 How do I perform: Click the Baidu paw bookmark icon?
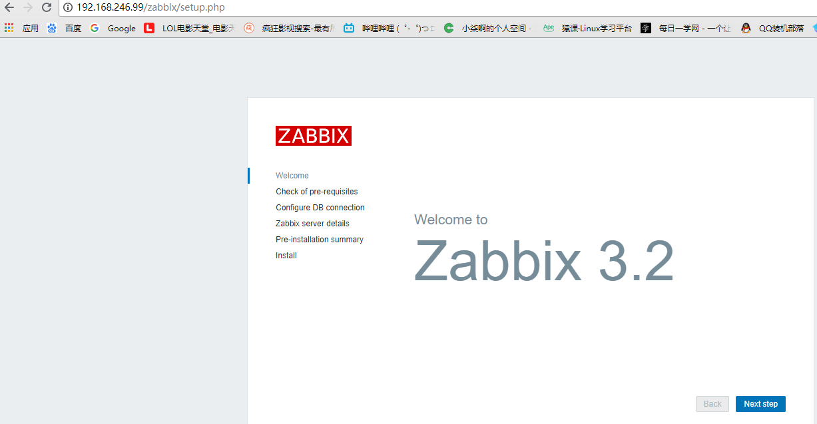point(52,28)
